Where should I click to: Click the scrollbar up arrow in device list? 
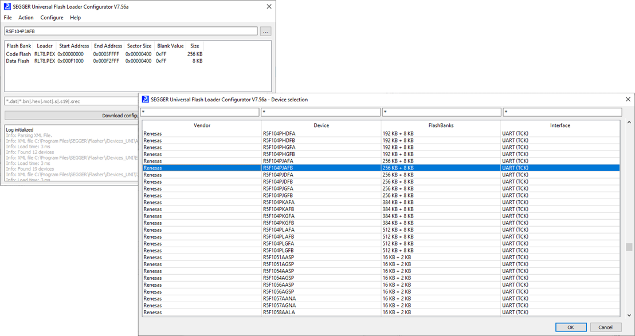629,122
